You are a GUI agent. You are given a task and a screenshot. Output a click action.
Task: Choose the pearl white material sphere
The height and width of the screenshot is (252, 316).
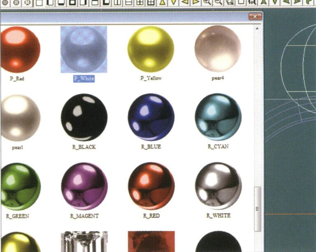[x=20, y=118]
